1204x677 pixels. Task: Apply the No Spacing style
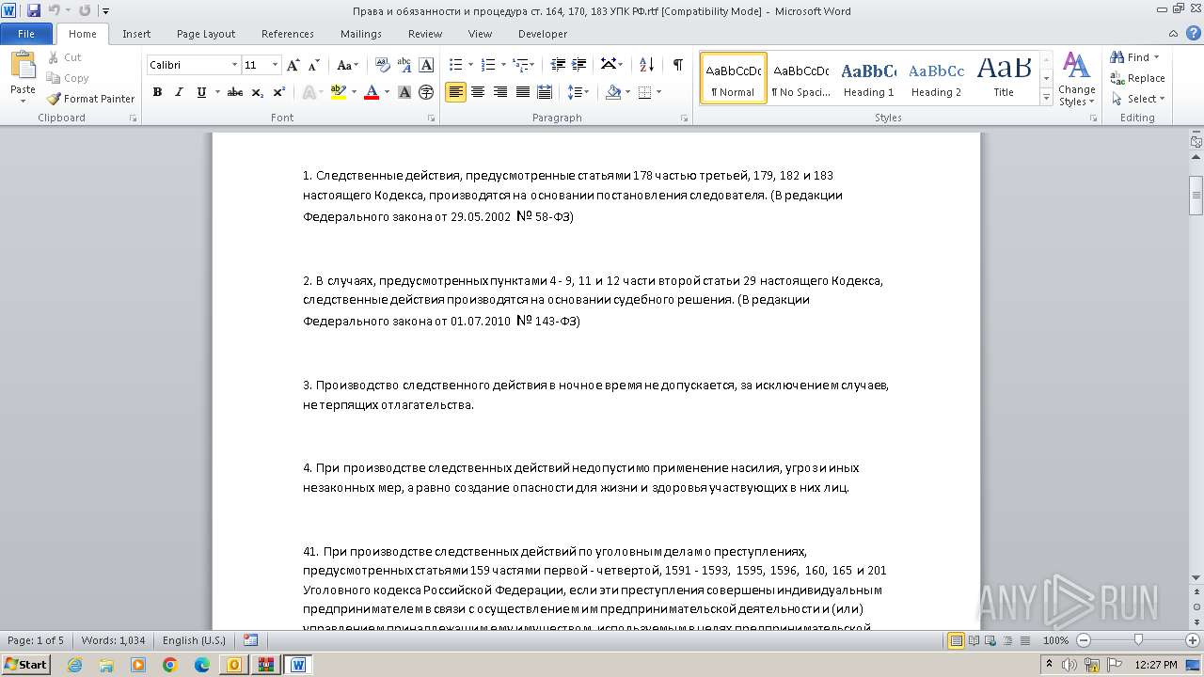pyautogui.click(x=800, y=78)
